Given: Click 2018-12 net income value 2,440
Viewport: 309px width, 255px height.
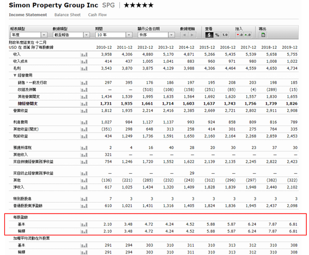Looking at the screenshot, I should coord(271,187).
